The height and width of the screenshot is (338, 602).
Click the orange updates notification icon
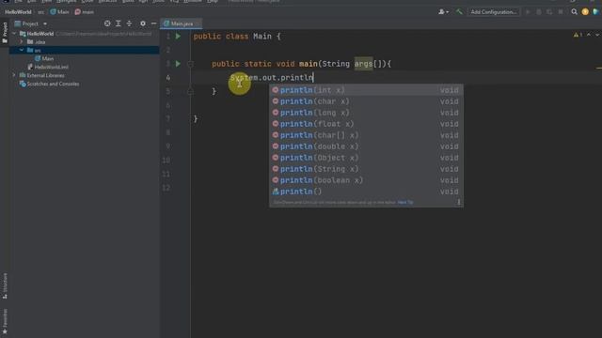(585, 12)
